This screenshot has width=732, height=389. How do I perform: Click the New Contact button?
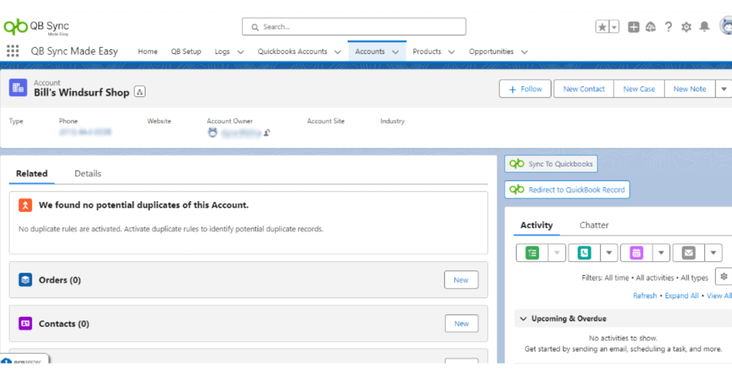pos(584,89)
